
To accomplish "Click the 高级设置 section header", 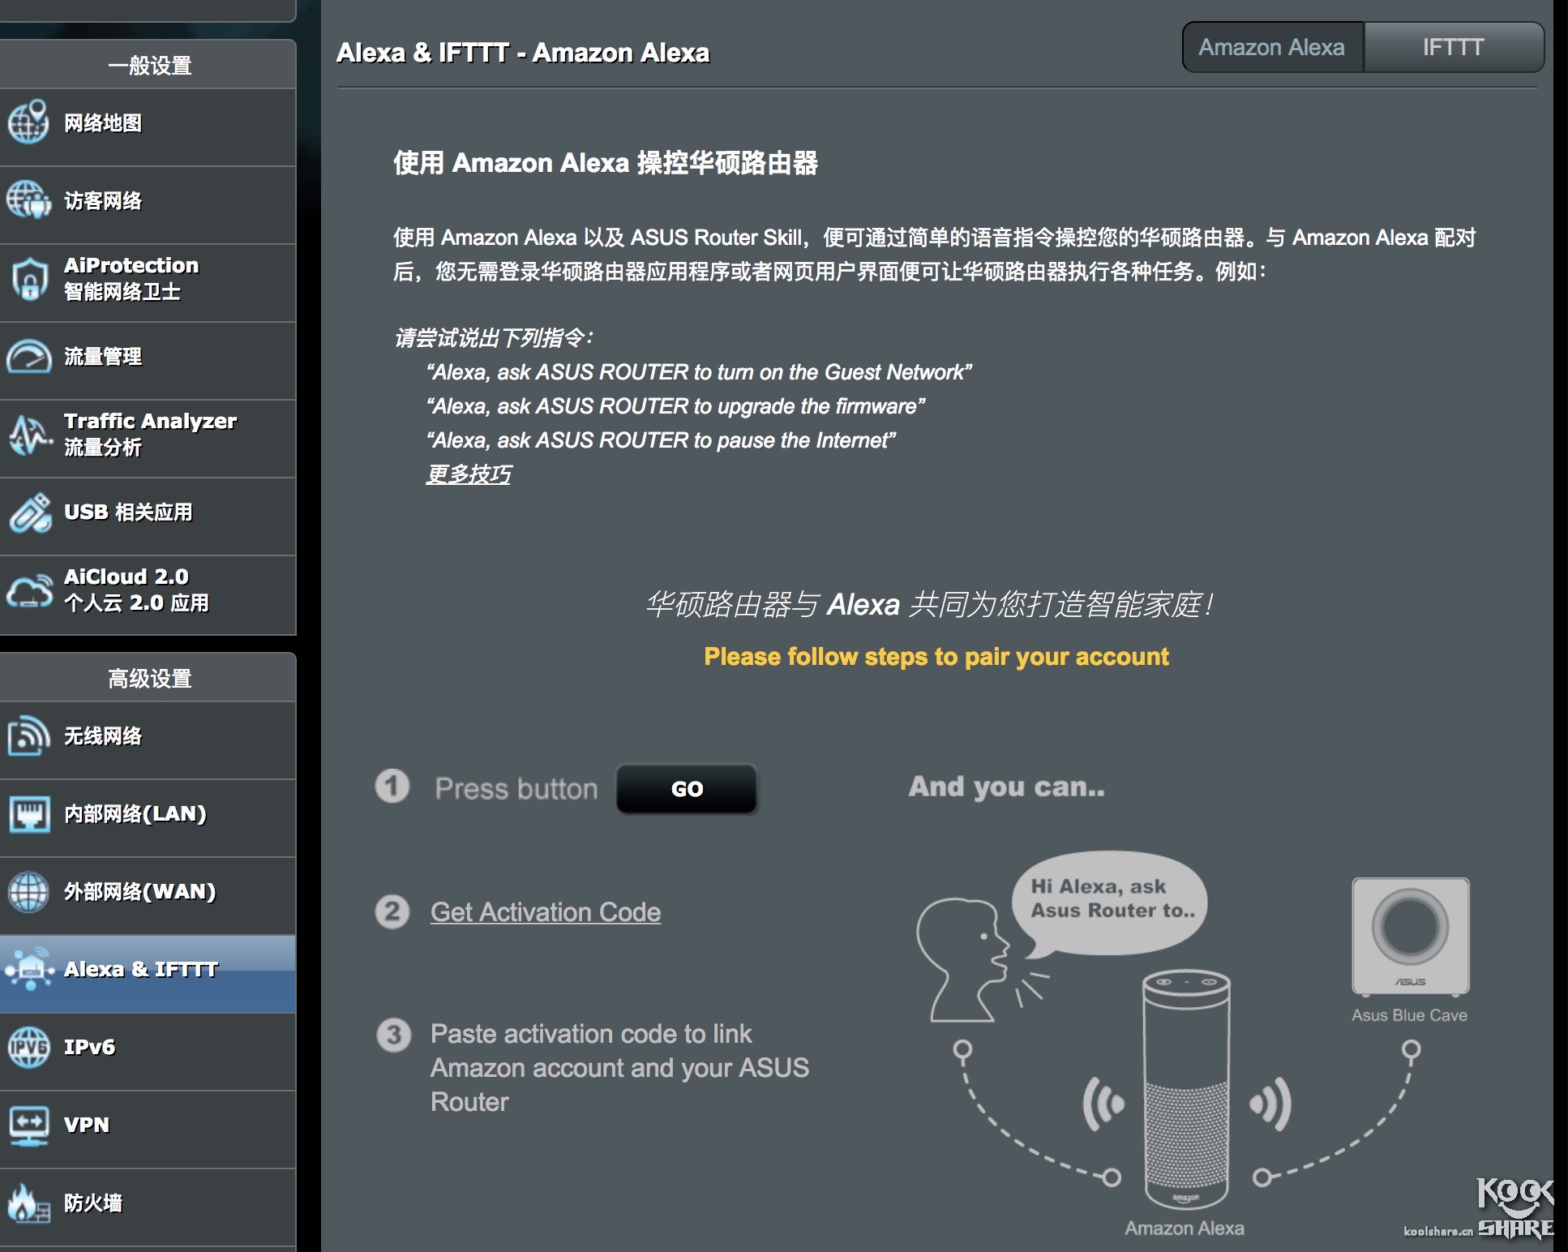I will click(x=149, y=678).
